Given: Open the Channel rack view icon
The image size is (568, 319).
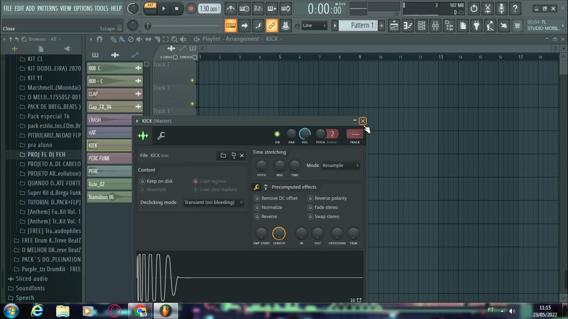Looking at the screenshot, I should [422, 26].
